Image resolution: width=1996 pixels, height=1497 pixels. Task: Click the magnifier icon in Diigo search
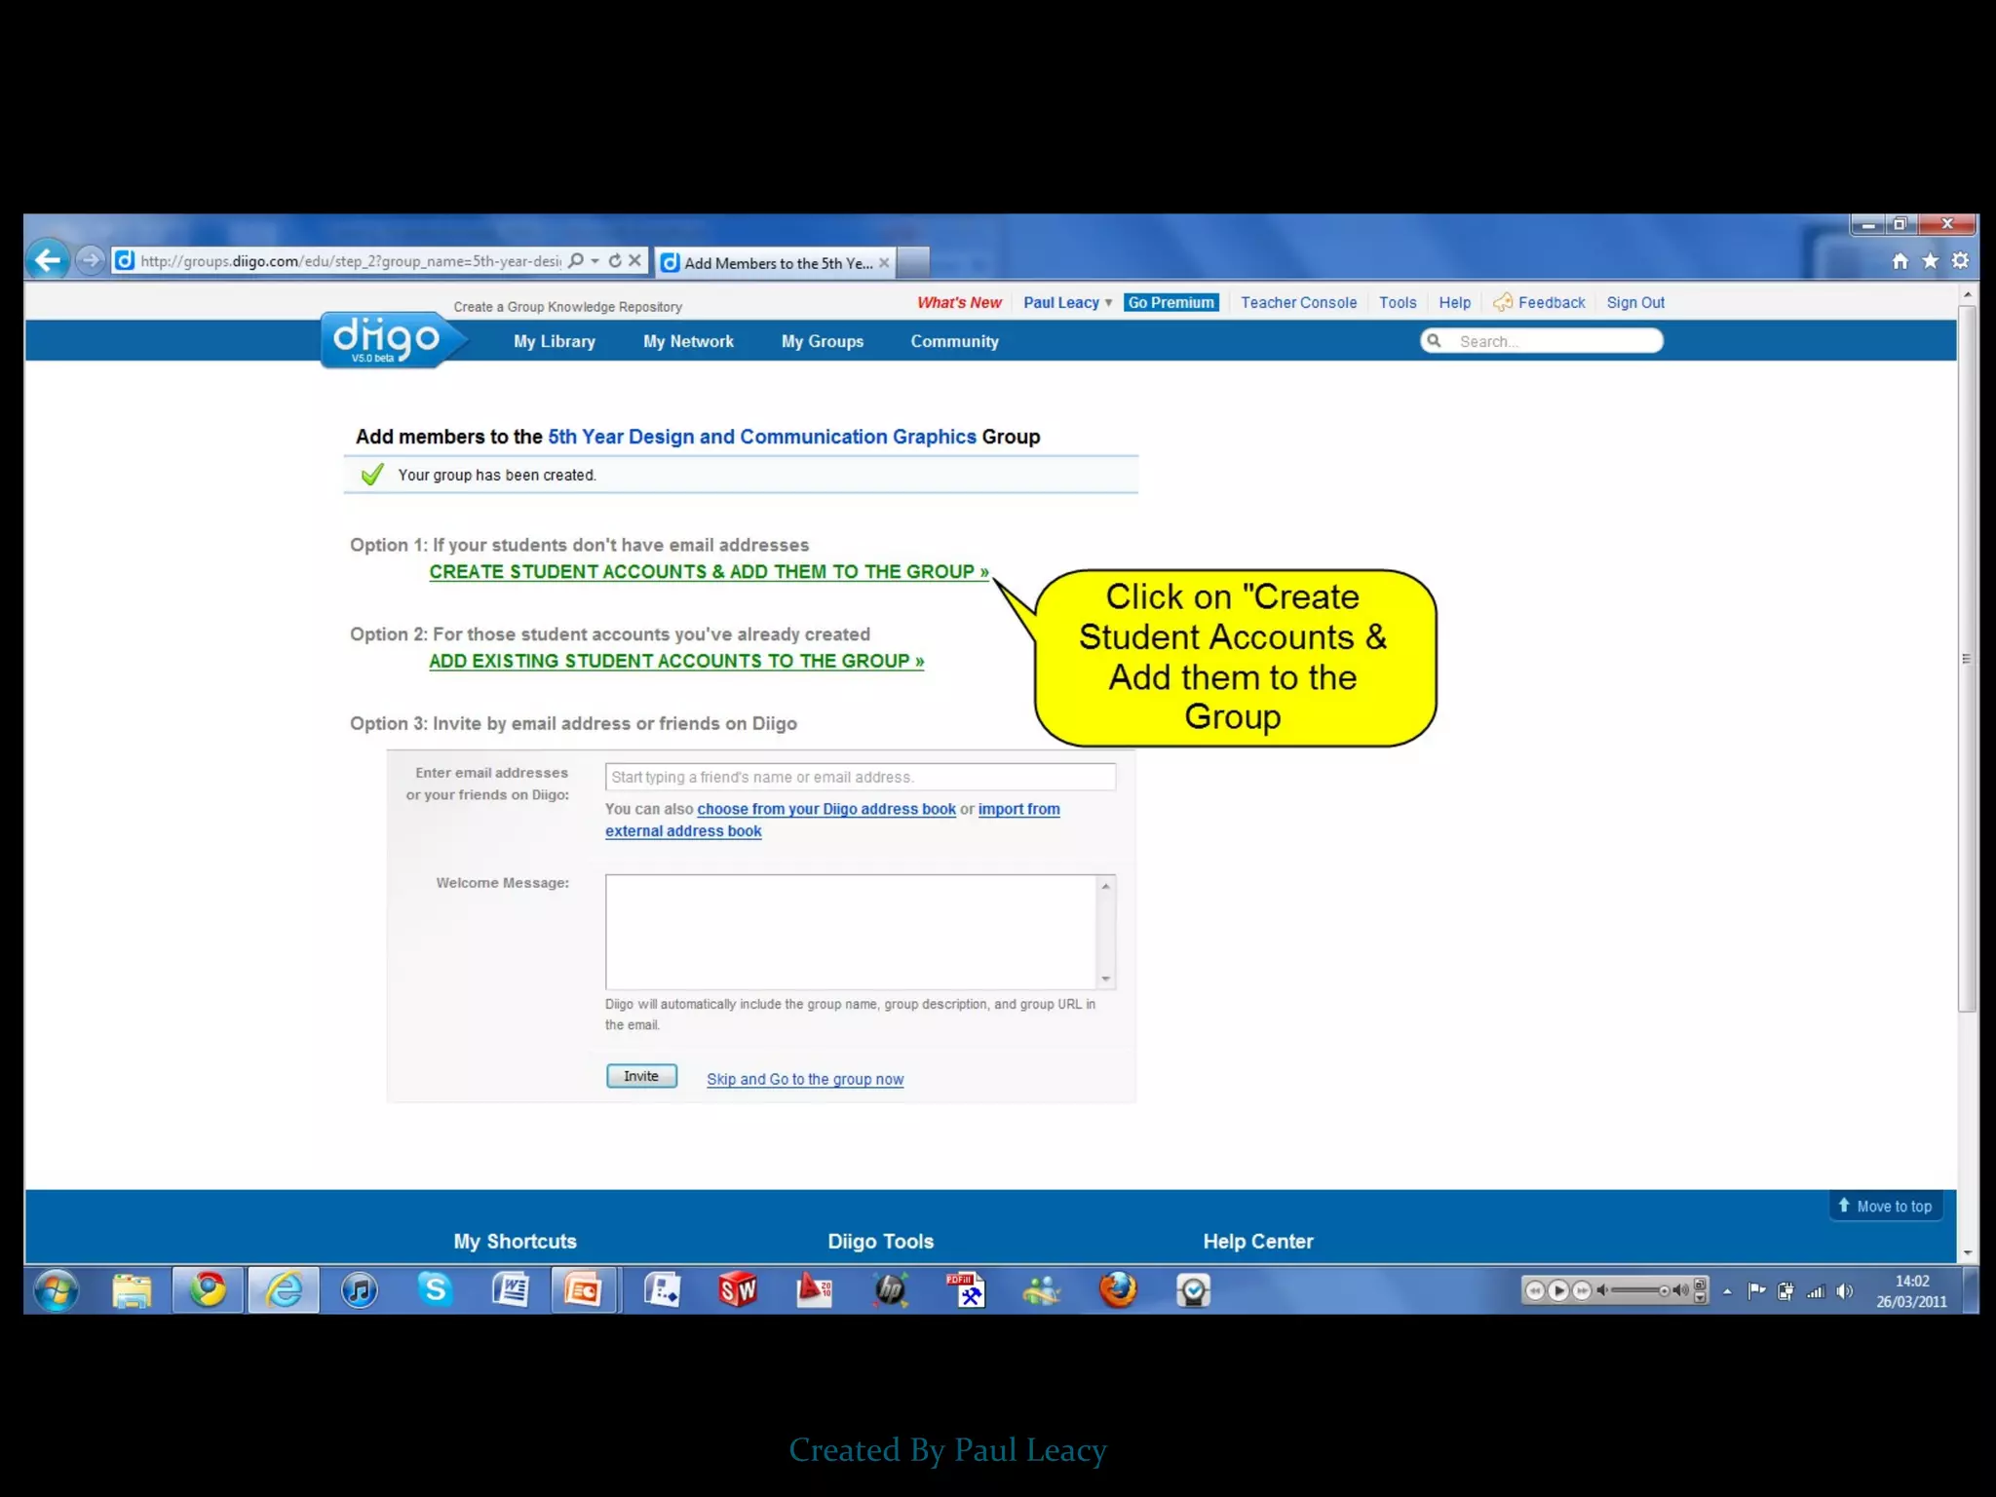[x=1434, y=340]
